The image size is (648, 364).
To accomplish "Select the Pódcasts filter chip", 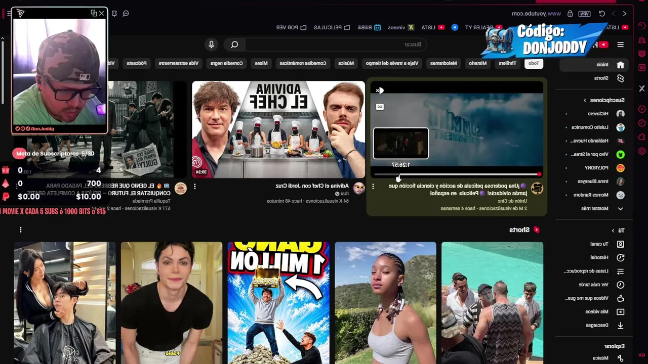I will point(137,63).
